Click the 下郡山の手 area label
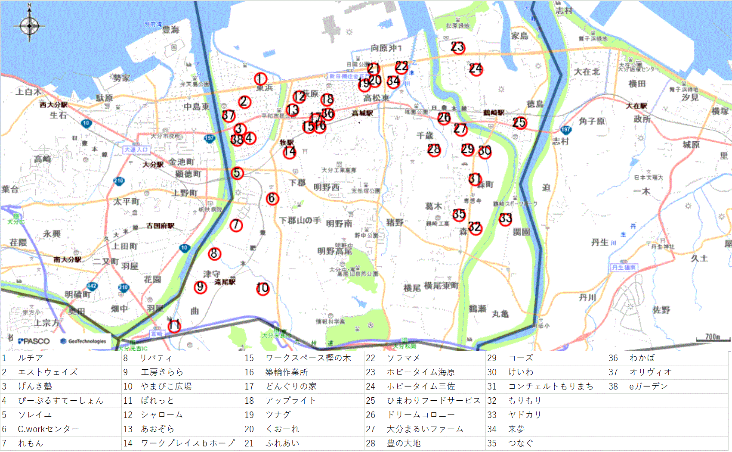The width and height of the screenshot is (732, 452). point(300,220)
